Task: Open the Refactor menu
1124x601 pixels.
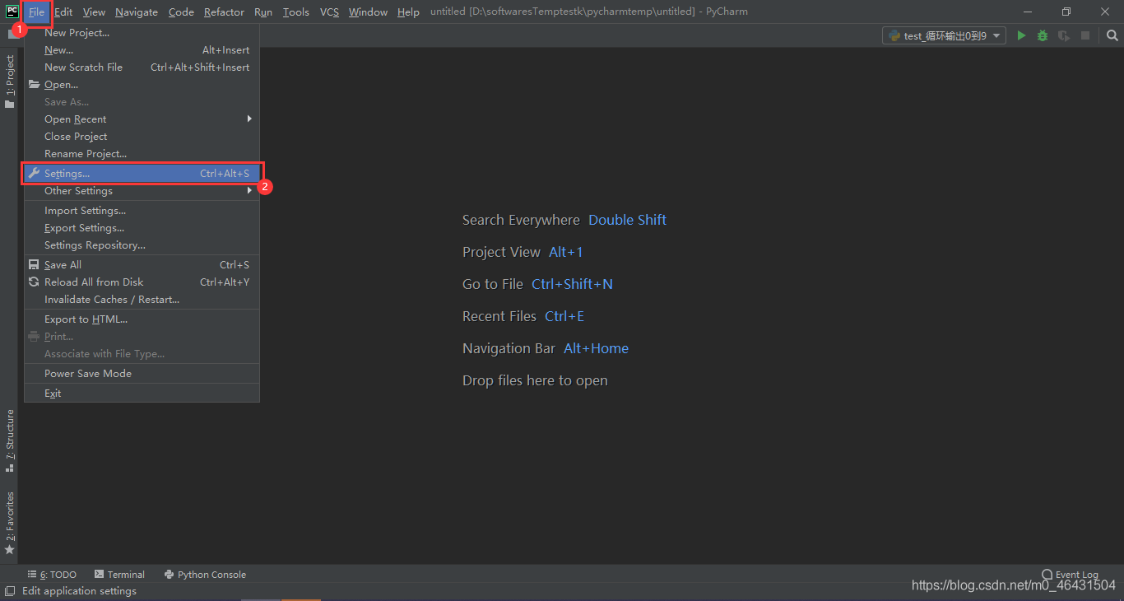Action: (224, 12)
